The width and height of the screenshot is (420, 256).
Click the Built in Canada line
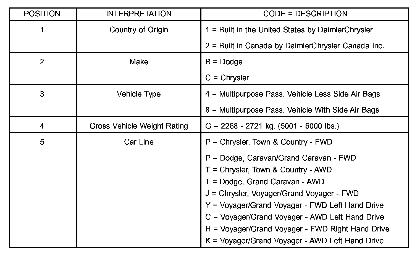tap(295, 46)
